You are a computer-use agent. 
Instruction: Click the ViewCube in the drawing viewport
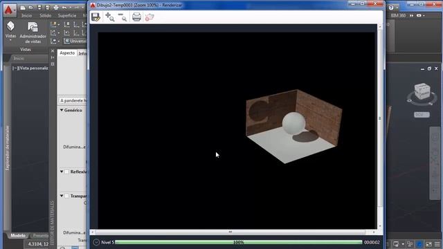pos(422,91)
